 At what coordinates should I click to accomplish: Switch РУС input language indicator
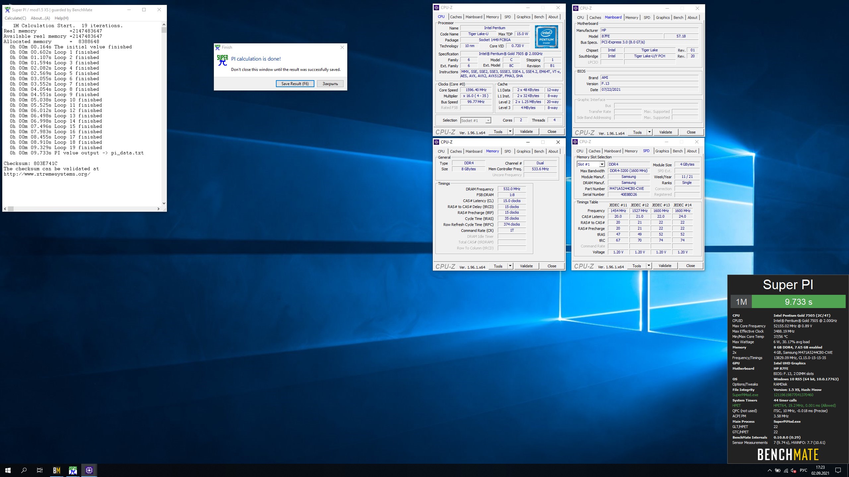(803, 470)
